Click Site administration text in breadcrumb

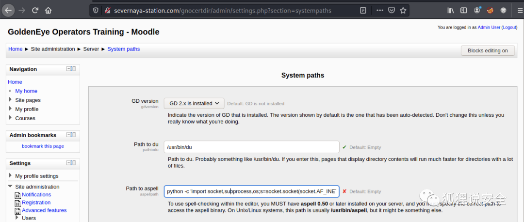coord(53,49)
